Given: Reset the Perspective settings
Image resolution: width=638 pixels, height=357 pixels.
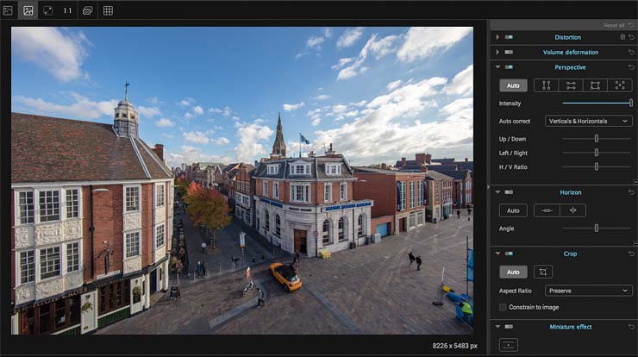Looking at the screenshot, I should pos(631,67).
